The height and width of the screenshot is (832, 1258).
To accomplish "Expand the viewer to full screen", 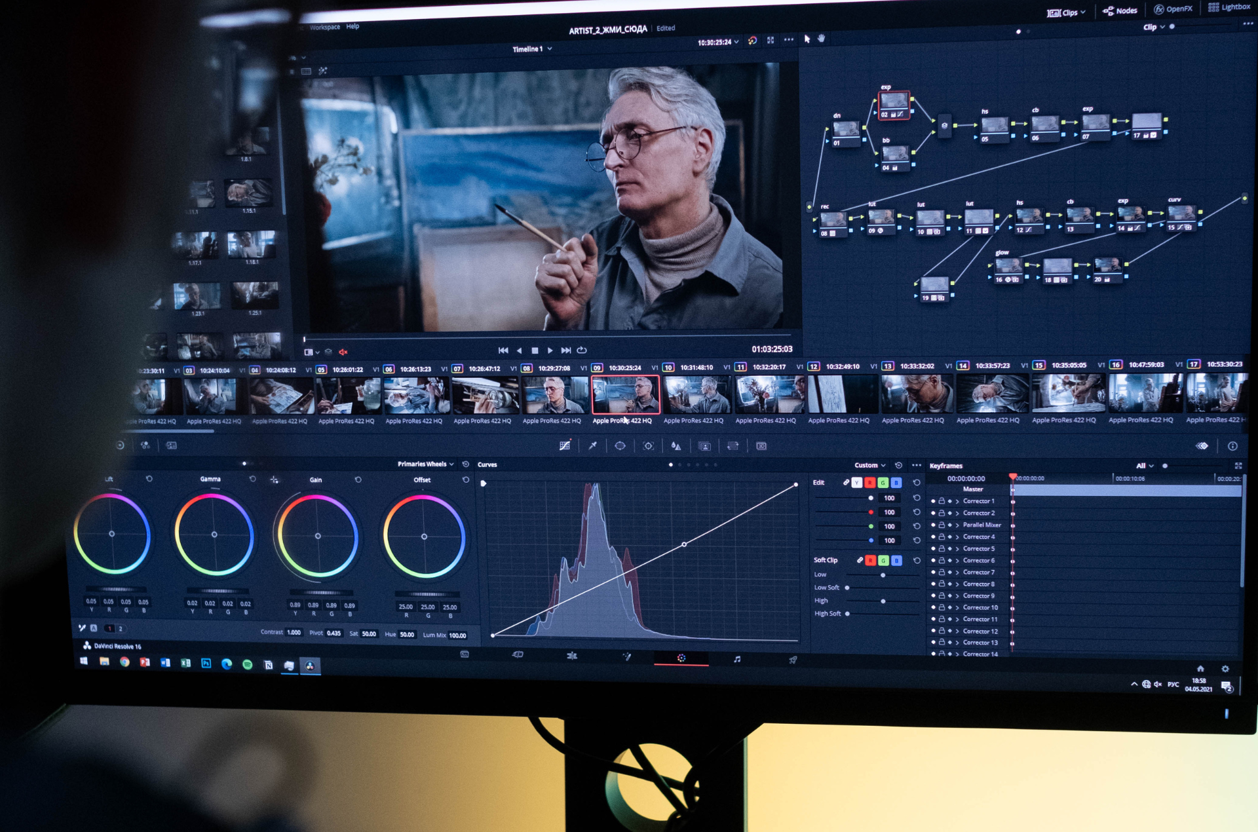I will pyautogui.click(x=771, y=40).
